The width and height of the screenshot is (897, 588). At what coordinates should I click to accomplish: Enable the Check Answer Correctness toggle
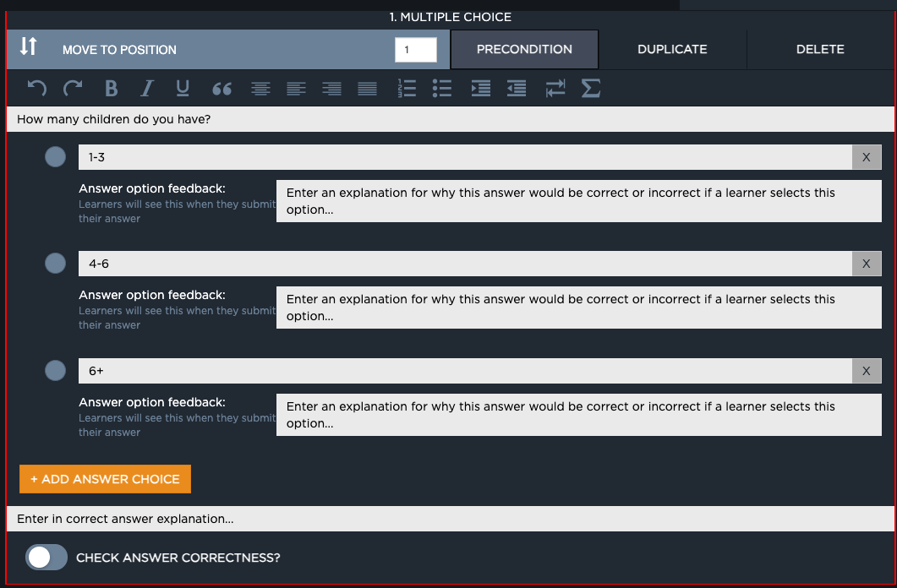click(46, 558)
